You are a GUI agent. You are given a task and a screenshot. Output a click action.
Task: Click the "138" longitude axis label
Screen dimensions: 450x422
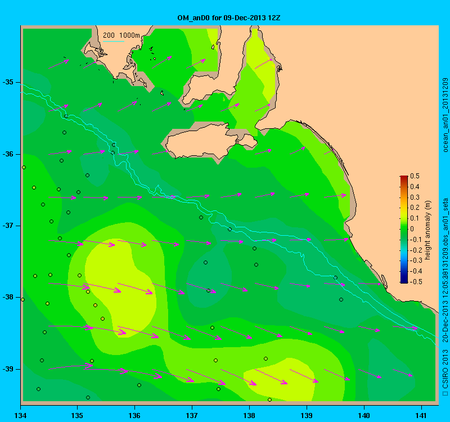(x=249, y=415)
